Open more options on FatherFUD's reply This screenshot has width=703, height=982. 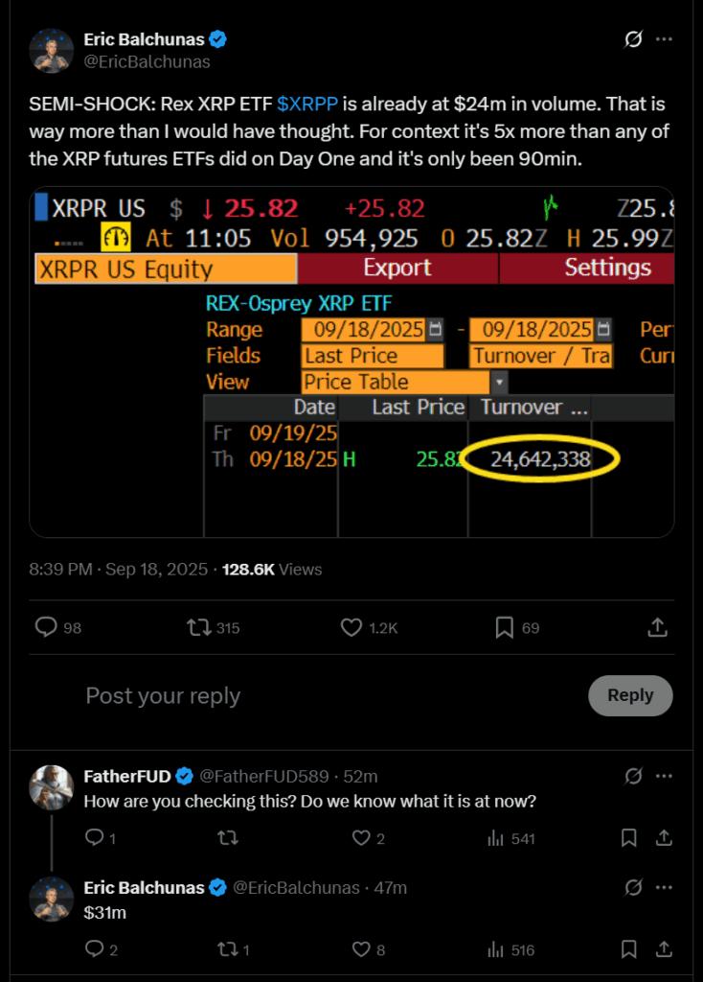click(663, 776)
